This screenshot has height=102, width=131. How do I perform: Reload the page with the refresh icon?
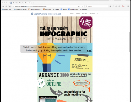[83, 7]
